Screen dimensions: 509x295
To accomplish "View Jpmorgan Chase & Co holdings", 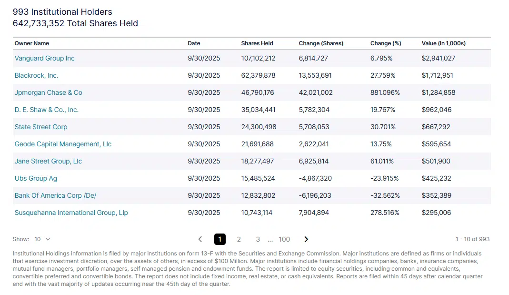I will pos(49,92).
